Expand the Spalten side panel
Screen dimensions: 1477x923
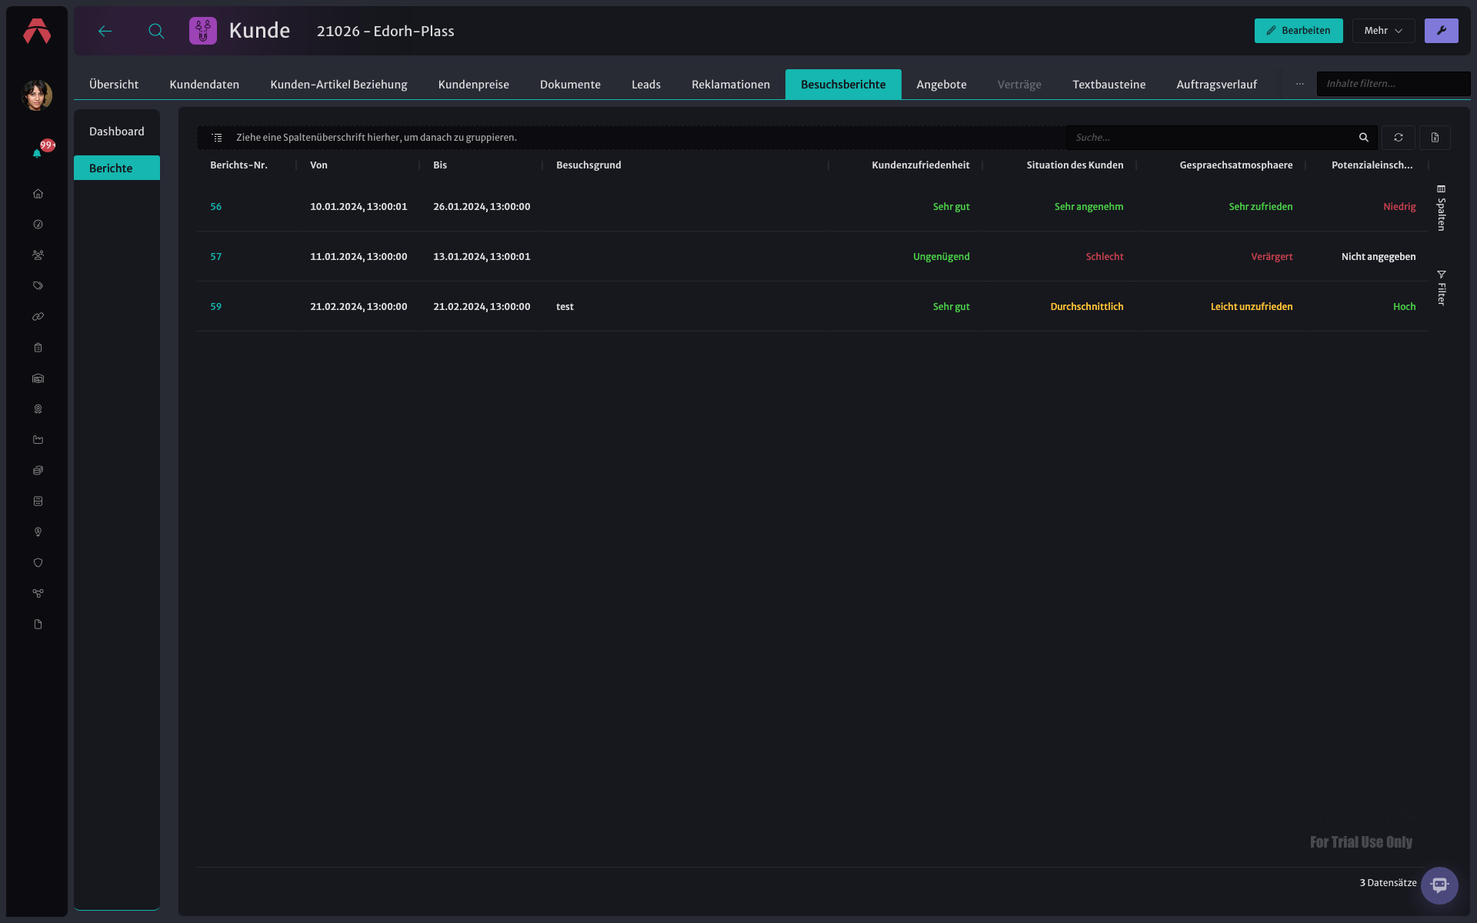(1442, 208)
